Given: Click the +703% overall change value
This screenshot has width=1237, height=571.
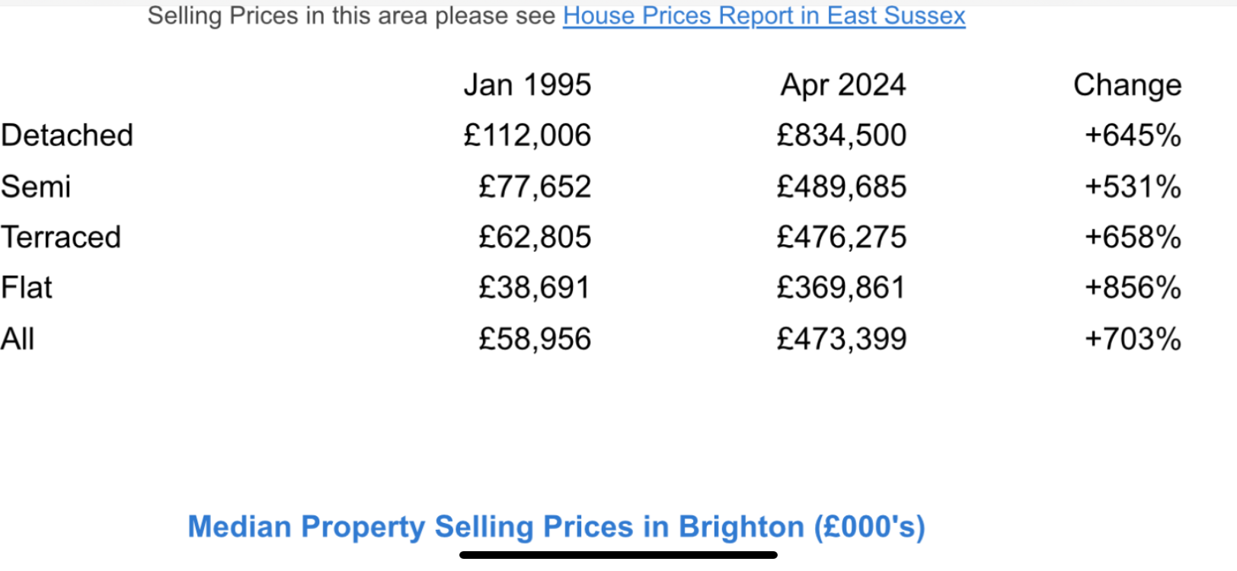Looking at the screenshot, I should click(x=1133, y=339).
